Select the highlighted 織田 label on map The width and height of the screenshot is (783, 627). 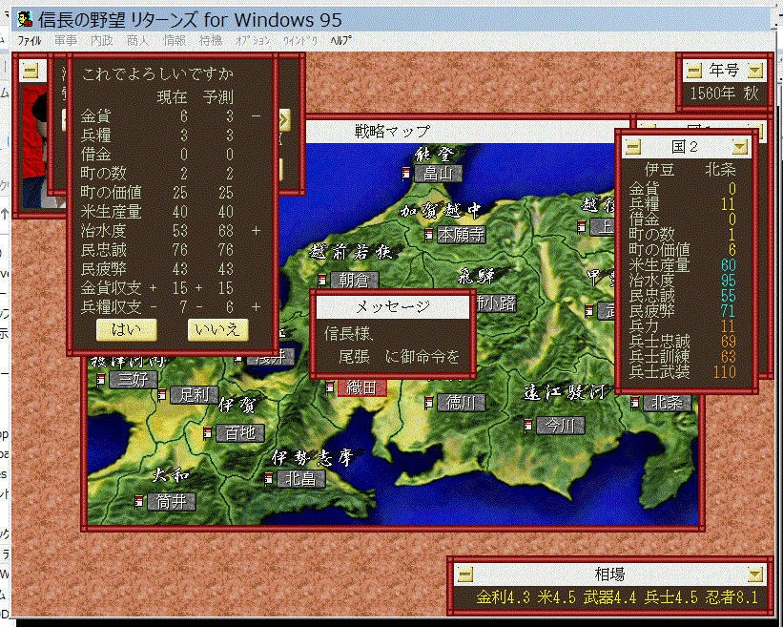point(362,387)
